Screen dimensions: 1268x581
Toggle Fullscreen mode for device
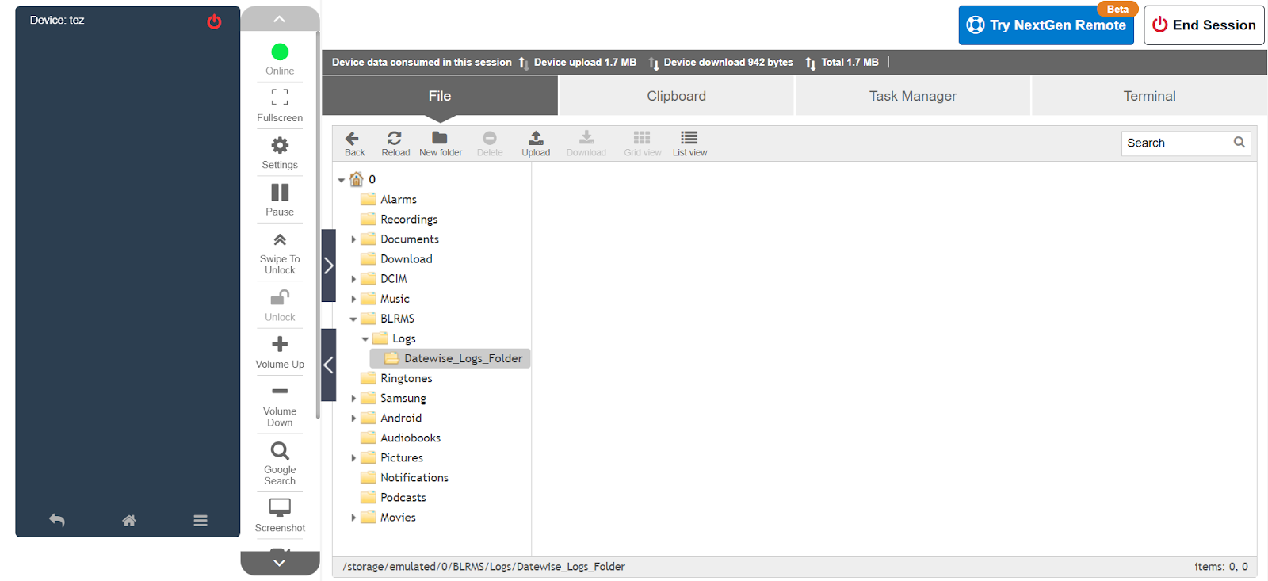coord(280,105)
